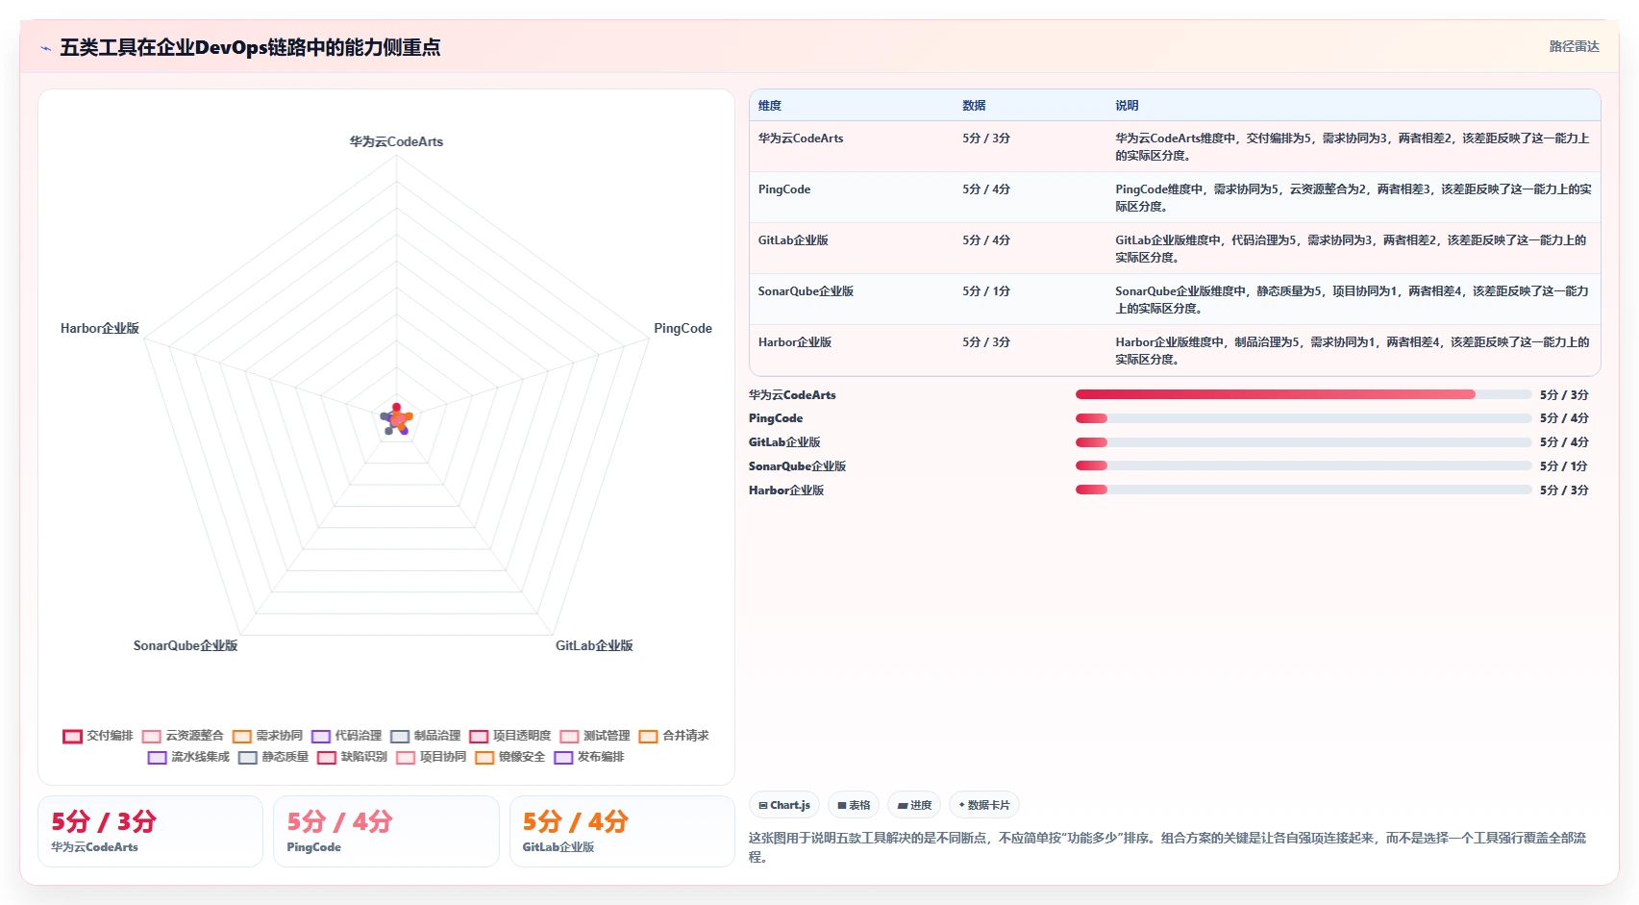Click the summary paragraph at the bottom
Viewport: 1639px width, 905px height.
point(1168,847)
